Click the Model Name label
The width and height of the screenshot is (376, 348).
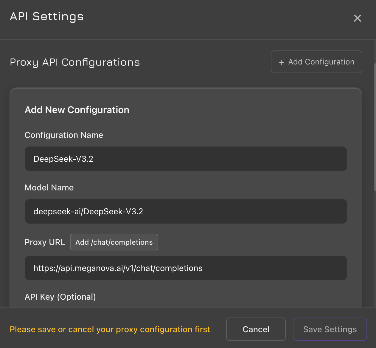point(49,187)
